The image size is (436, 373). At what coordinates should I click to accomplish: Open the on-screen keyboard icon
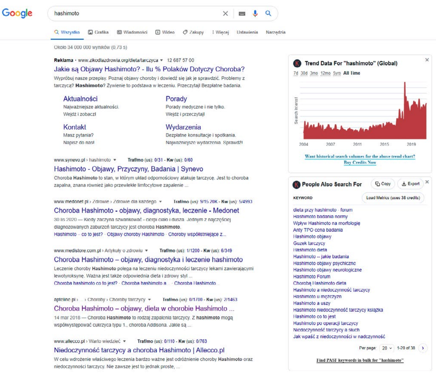242,14
